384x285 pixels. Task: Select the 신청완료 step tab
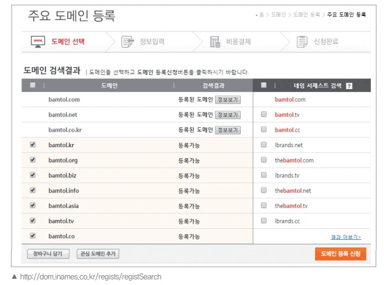pos(326,41)
